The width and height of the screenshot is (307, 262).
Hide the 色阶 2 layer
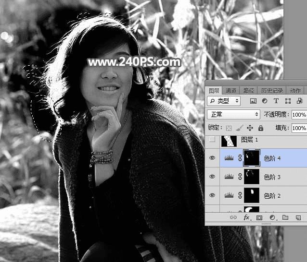(212, 195)
